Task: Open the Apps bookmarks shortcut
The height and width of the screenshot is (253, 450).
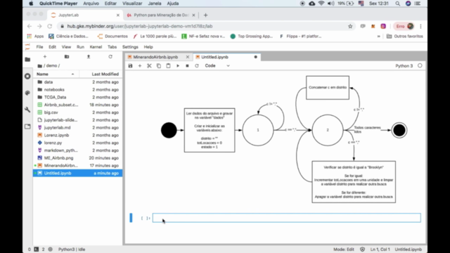Action: 35,36
